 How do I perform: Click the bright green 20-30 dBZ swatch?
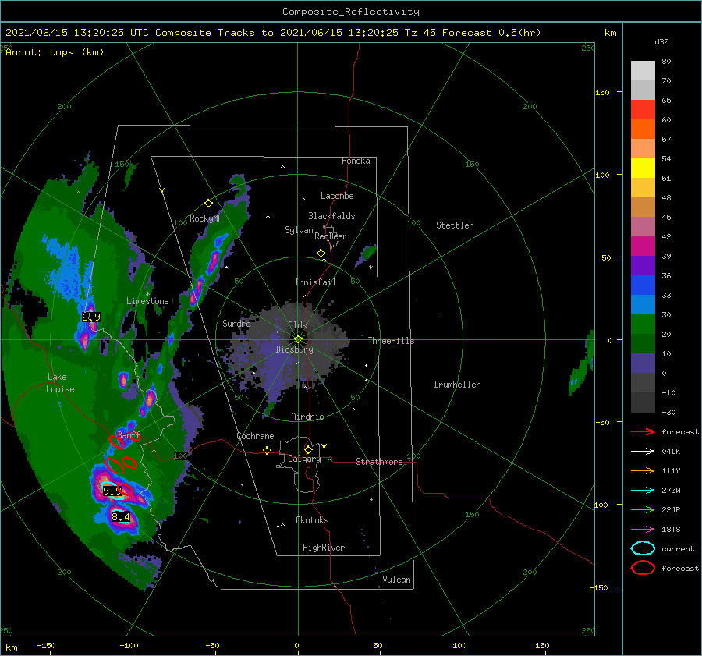643,324
